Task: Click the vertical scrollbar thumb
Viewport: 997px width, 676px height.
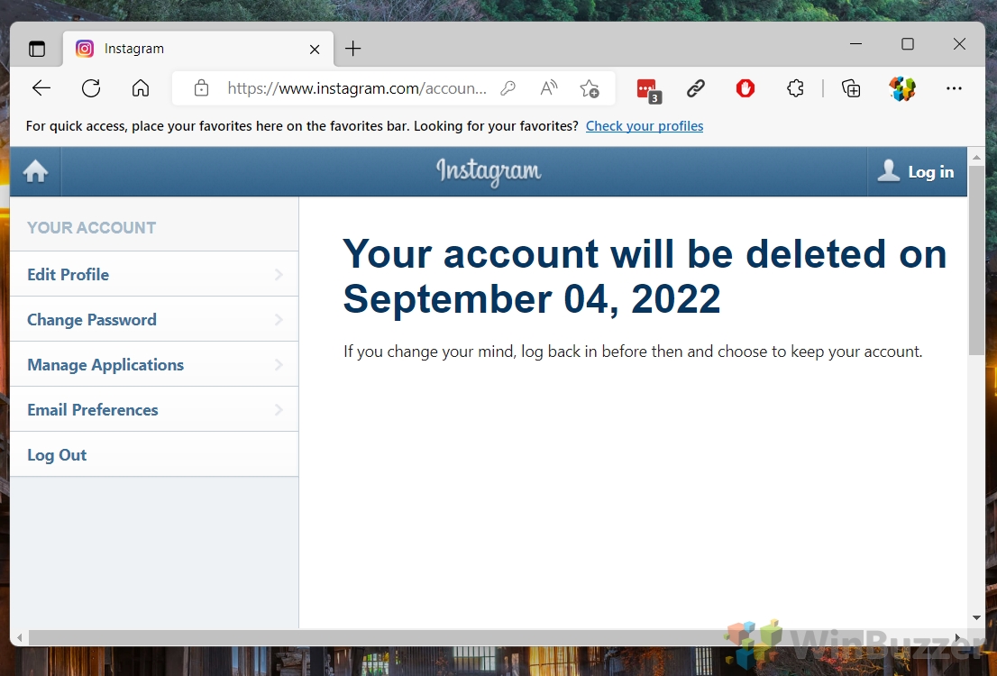Action: coord(976,260)
